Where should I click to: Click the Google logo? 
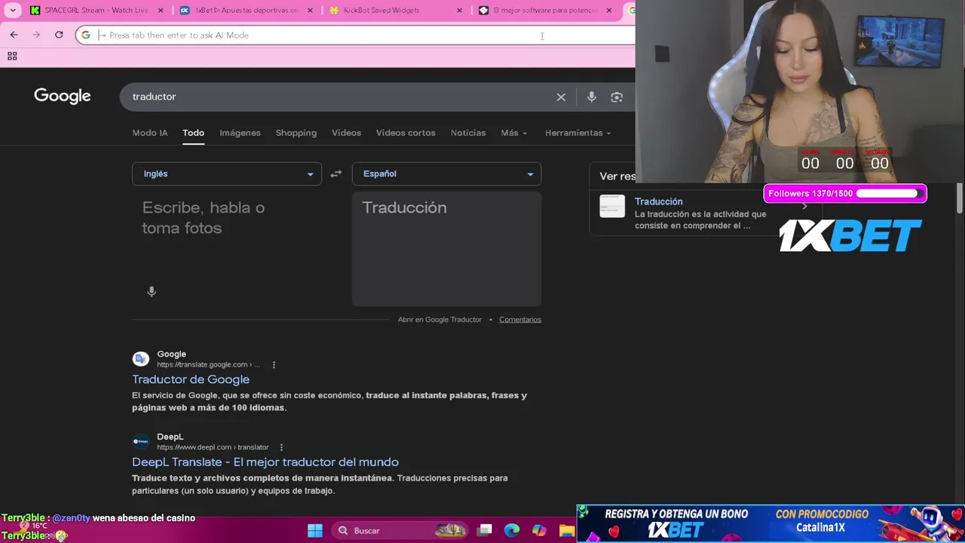pyautogui.click(x=63, y=96)
